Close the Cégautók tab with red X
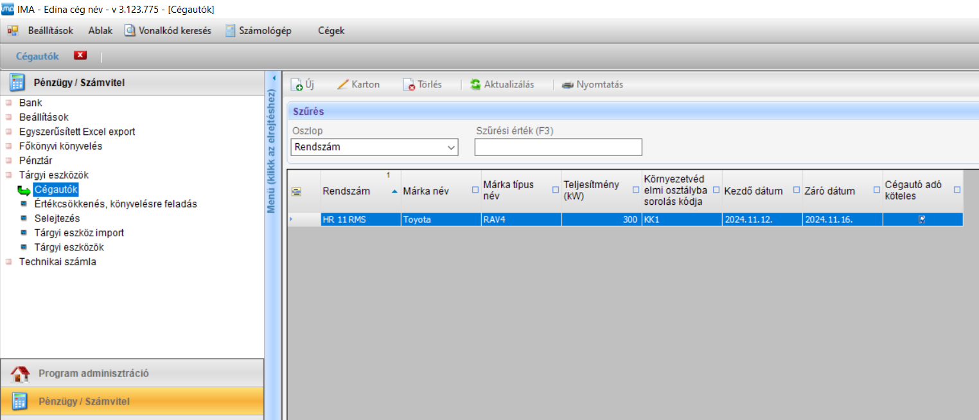 point(80,55)
